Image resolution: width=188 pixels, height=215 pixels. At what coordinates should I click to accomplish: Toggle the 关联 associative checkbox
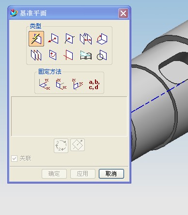[15, 158]
